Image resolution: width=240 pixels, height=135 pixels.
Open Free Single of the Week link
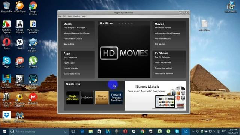[x=74, y=28]
